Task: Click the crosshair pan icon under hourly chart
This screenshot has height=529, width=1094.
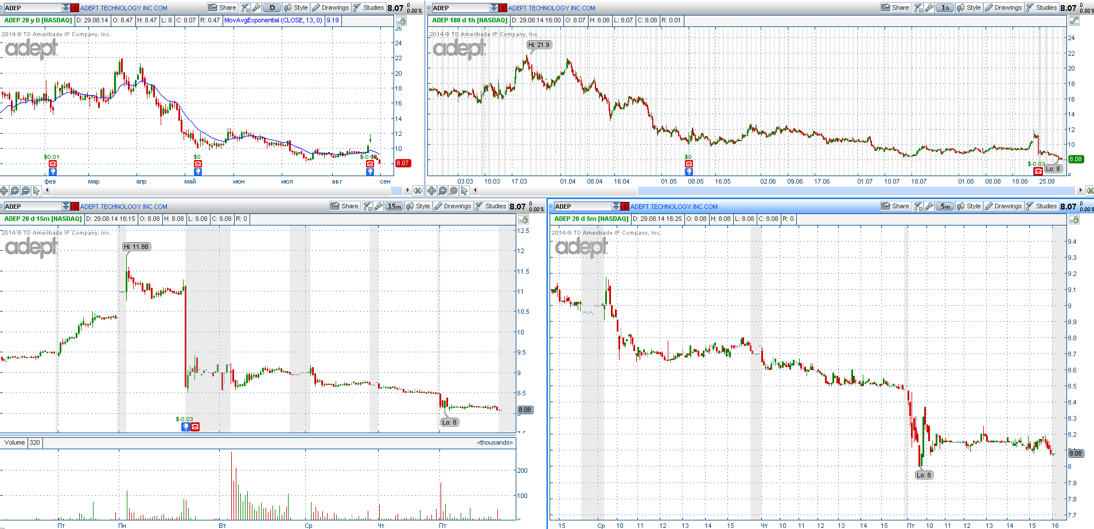Action: (x=432, y=190)
